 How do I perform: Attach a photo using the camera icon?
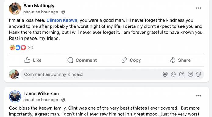tap(182, 74)
